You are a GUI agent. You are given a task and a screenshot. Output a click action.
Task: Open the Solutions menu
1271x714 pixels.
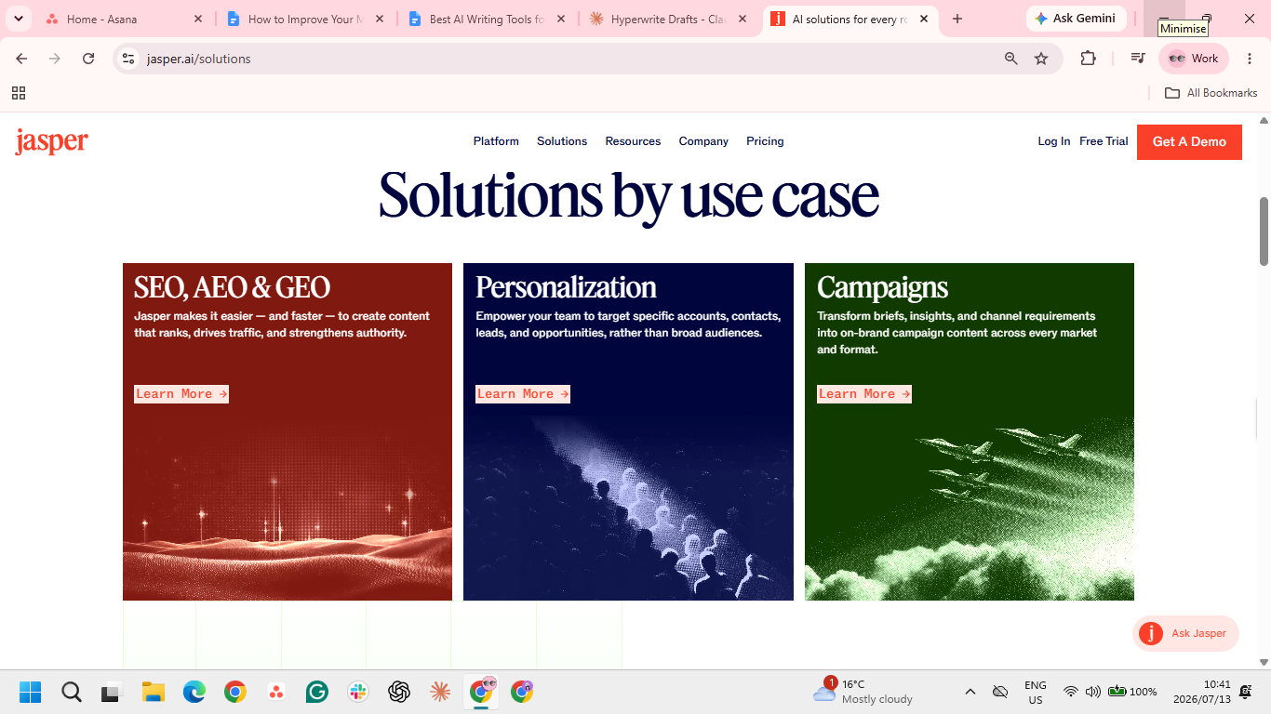pyautogui.click(x=562, y=141)
